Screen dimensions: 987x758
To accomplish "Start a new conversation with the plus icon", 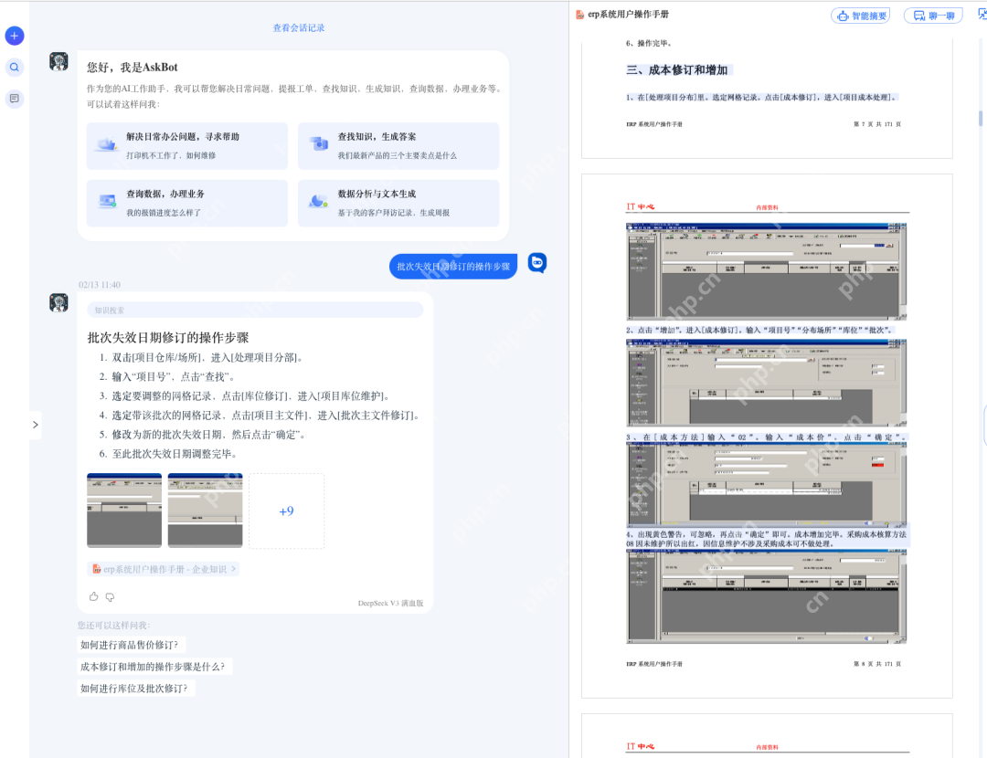I will [14, 36].
